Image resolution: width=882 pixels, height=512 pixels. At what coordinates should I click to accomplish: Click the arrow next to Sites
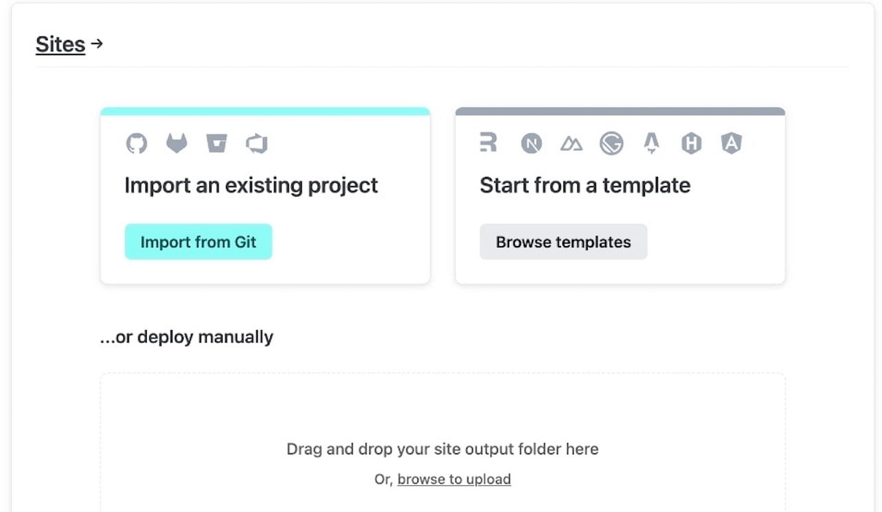(96, 43)
